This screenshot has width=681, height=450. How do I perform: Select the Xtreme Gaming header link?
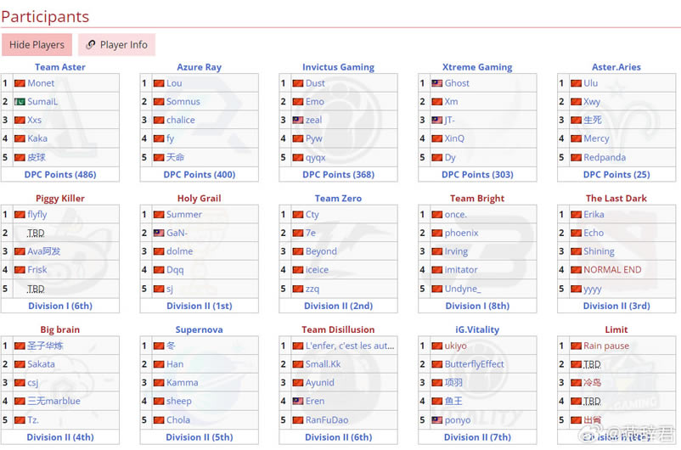point(477,67)
